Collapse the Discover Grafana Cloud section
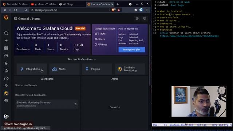This screenshot has height=131, width=233. coord(82,59)
